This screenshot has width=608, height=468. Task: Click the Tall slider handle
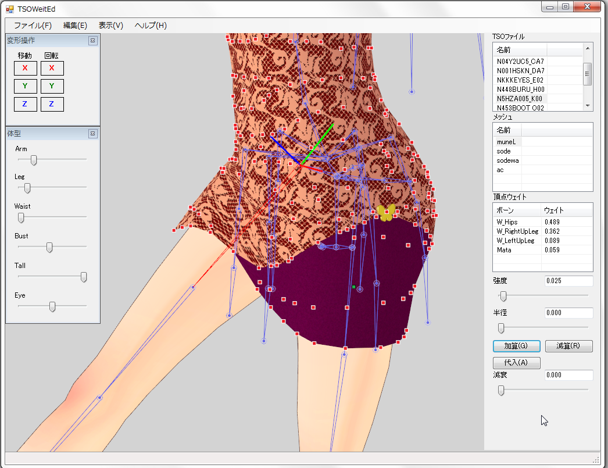pyautogui.click(x=84, y=277)
